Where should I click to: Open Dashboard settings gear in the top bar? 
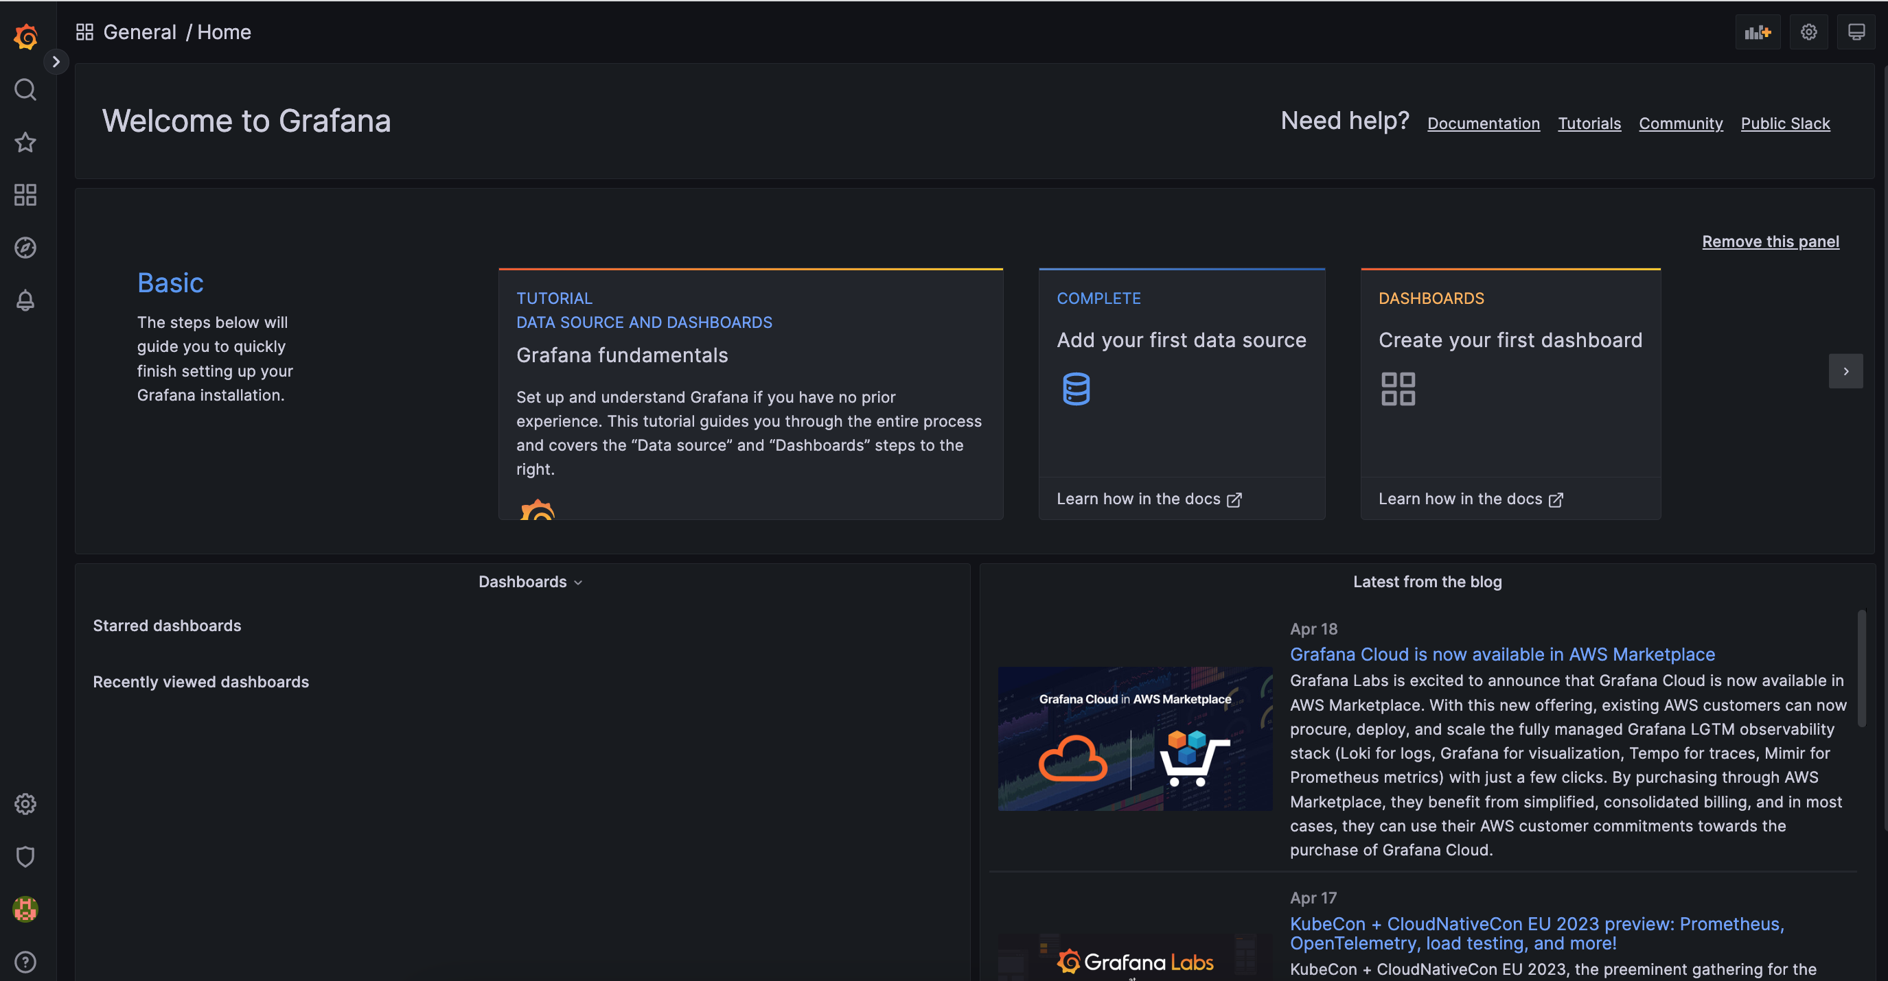tap(1809, 32)
